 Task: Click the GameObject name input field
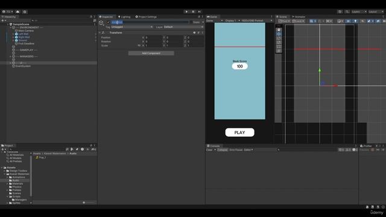(150, 22)
